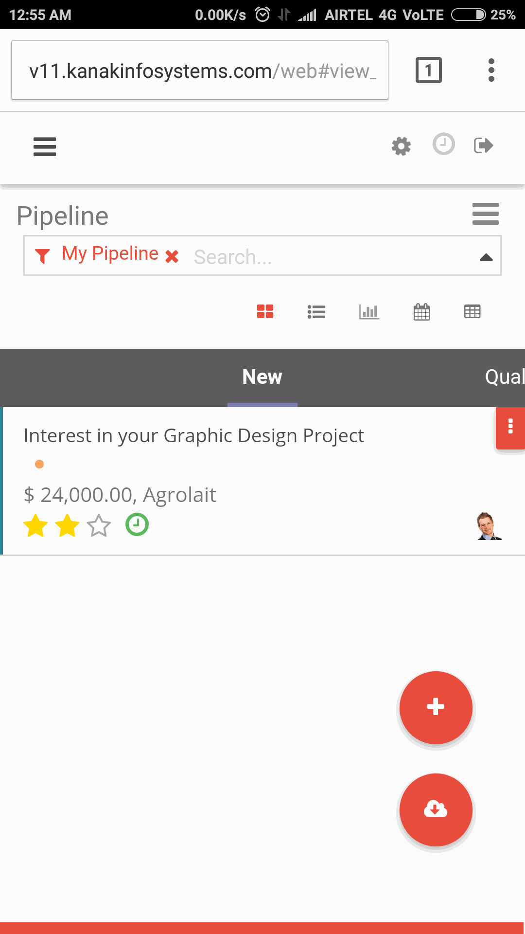Open activities clock icon in top bar
The image size is (525, 934).
(x=443, y=144)
